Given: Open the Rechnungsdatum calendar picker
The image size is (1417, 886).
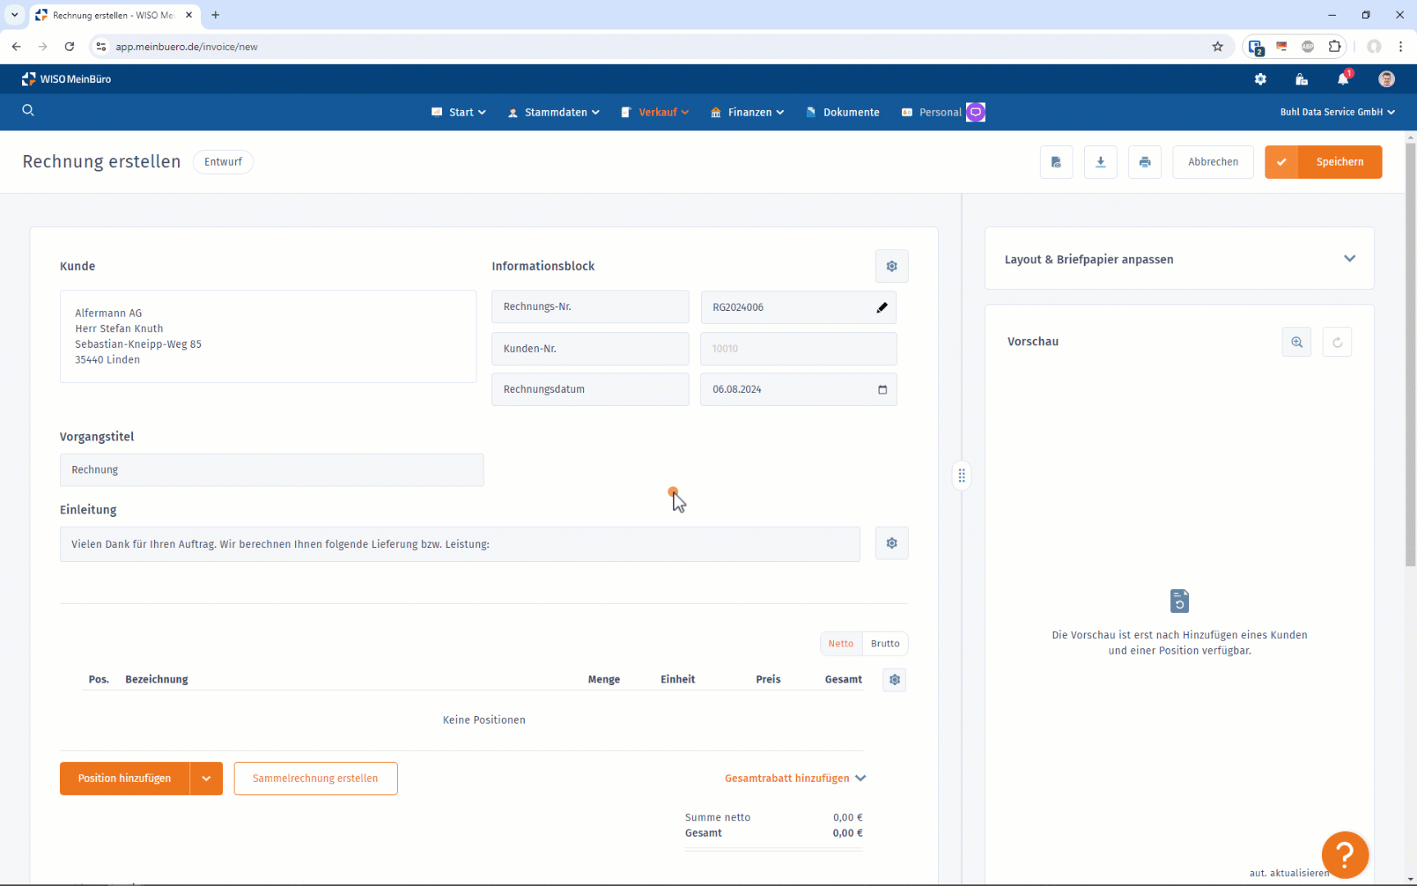Looking at the screenshot, I should point(882,390).
